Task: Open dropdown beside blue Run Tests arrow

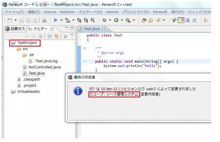Action: 61,20
